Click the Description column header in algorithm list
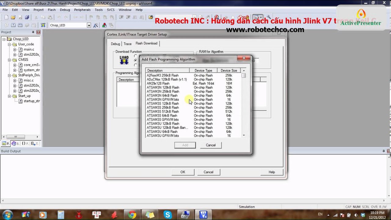Viewport: 391px width, 220px height. 167,70
